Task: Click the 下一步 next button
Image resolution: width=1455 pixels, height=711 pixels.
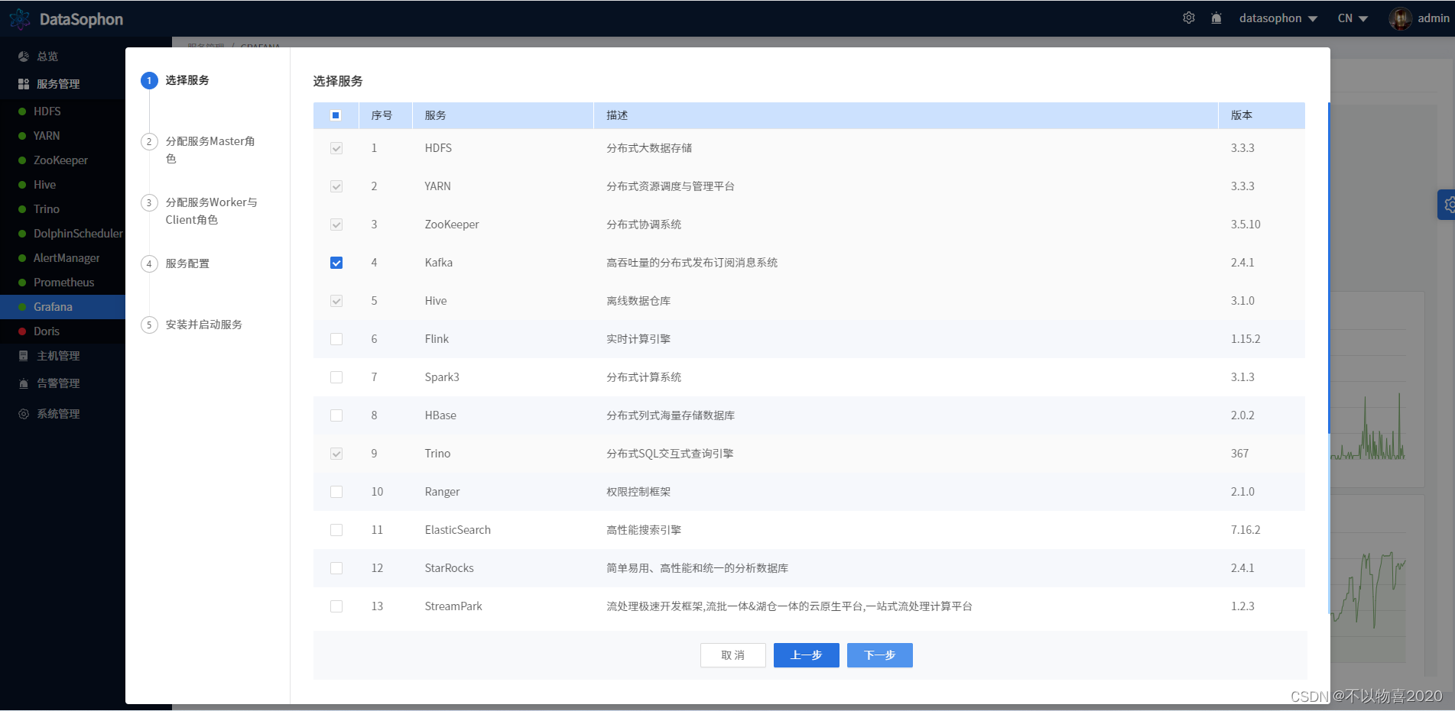Action: click(879, 655)
